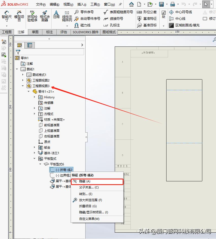This screenshot has width=216, height=239.
Task: Collapse the 工程图视图3 node
Action: 23,86
